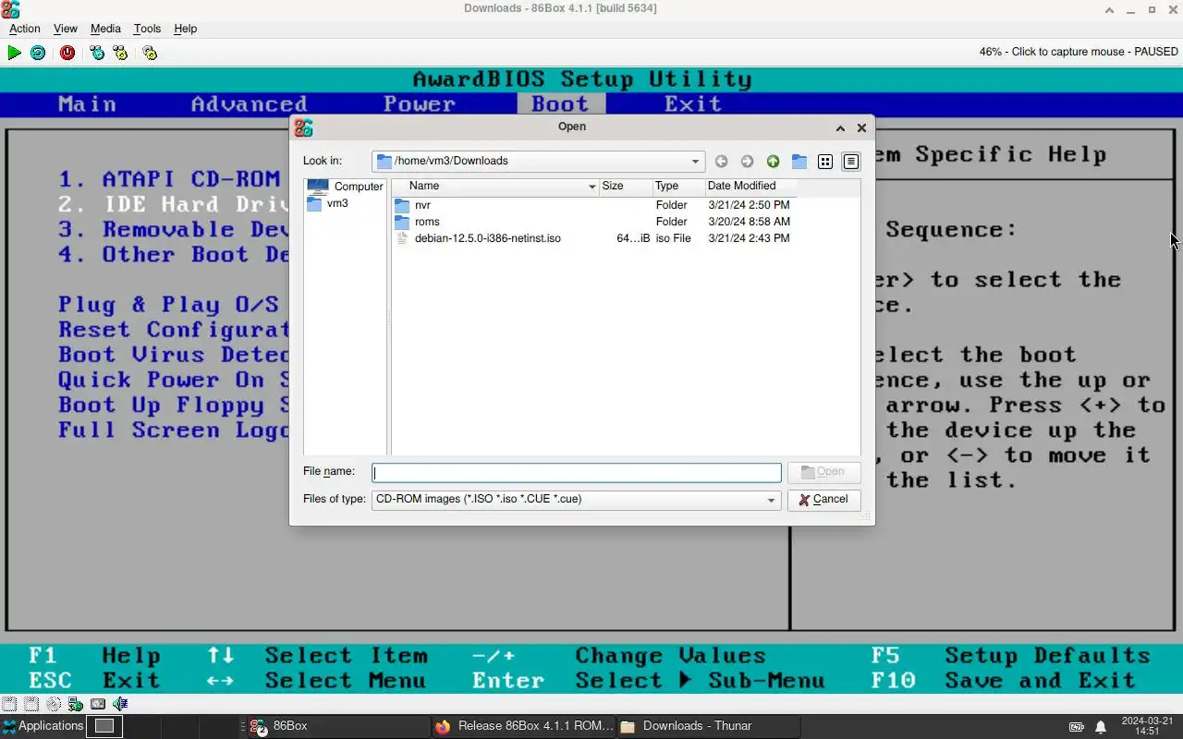Open the Tools menu
The width and height of the screenshot is (1183, 739).
pos(147,29)
